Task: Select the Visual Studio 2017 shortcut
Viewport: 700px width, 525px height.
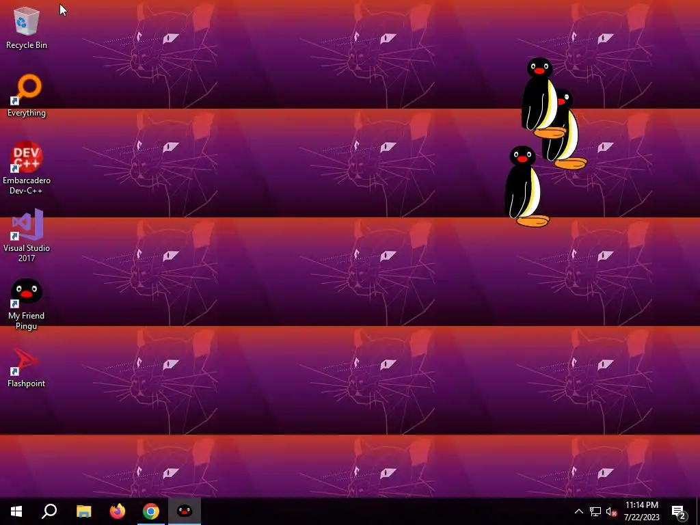Action: (x=27, y=235)
